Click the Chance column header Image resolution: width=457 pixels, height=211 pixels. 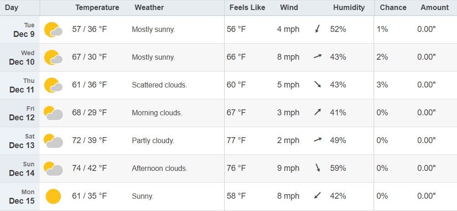click(393, 7)
